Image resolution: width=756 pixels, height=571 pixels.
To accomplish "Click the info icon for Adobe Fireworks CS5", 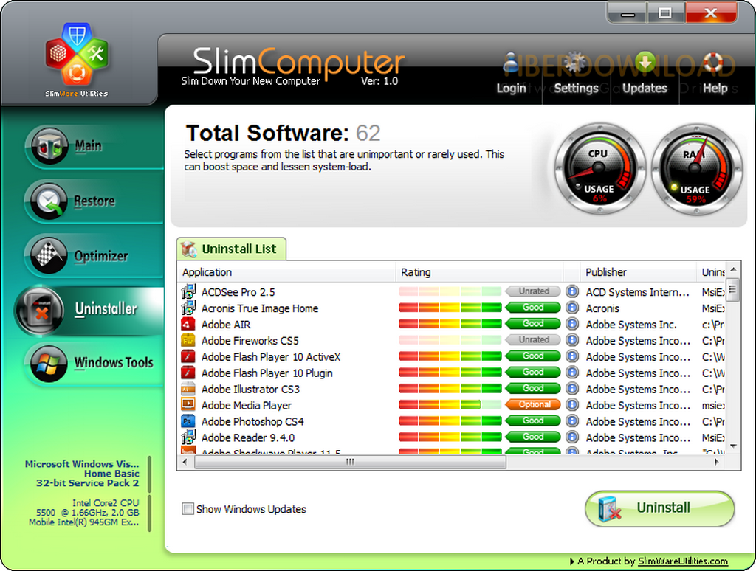I will [x=572, y=340].
